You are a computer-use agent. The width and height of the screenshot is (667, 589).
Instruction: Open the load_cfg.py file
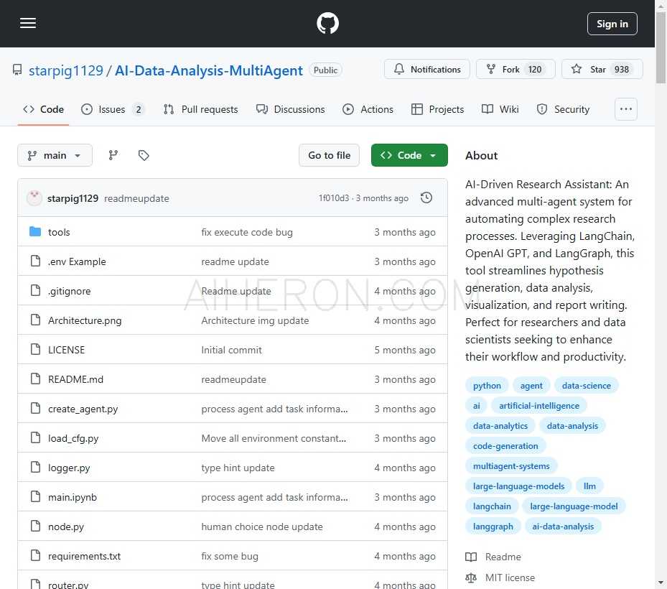point(73,438)
